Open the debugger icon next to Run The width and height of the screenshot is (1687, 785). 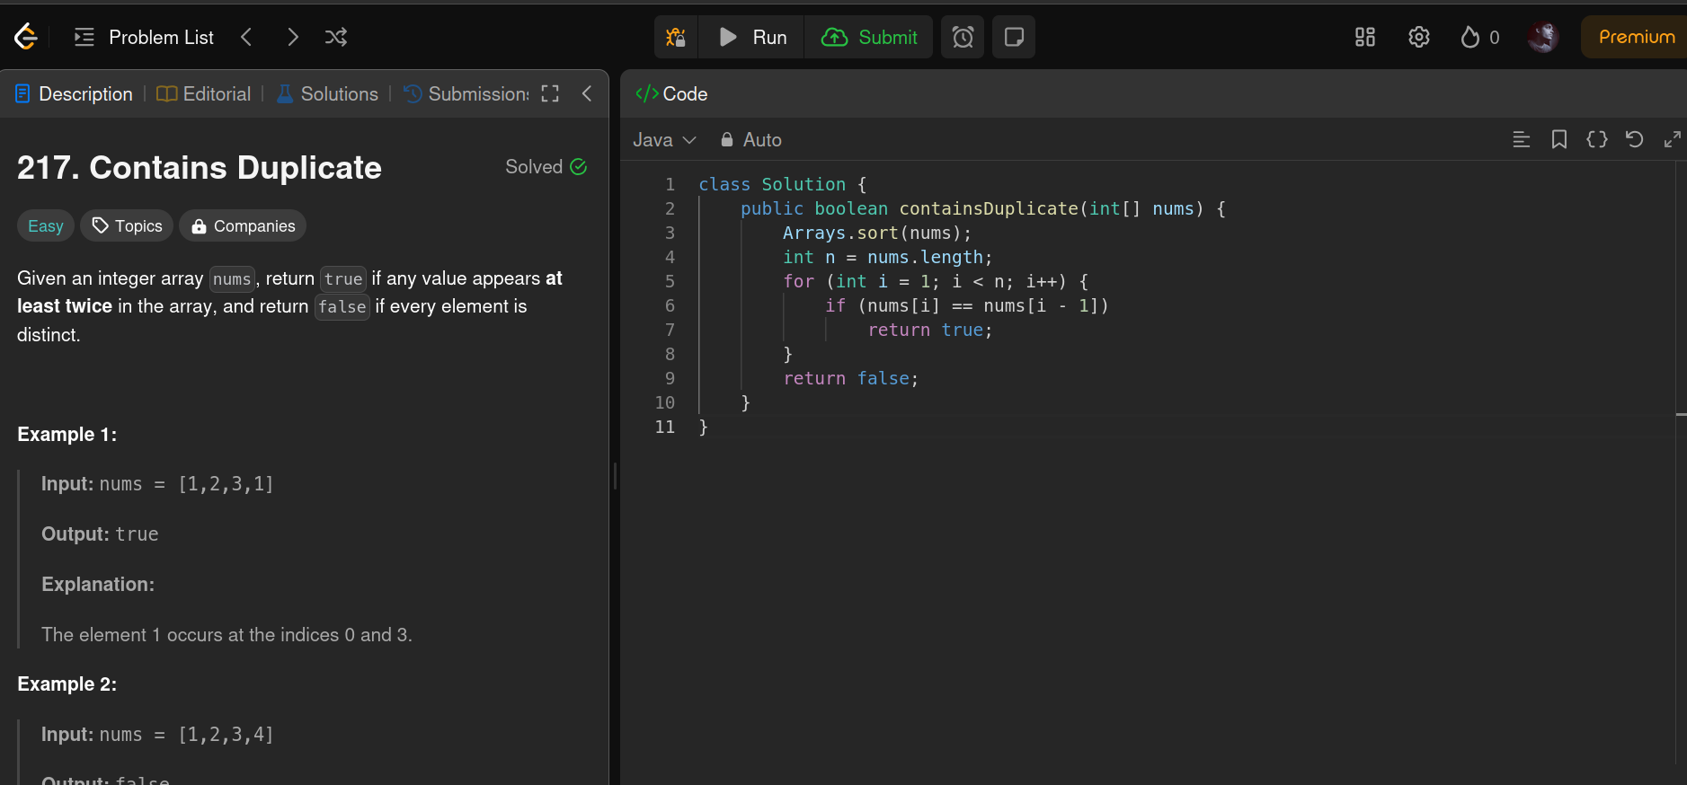coord(676,37)
